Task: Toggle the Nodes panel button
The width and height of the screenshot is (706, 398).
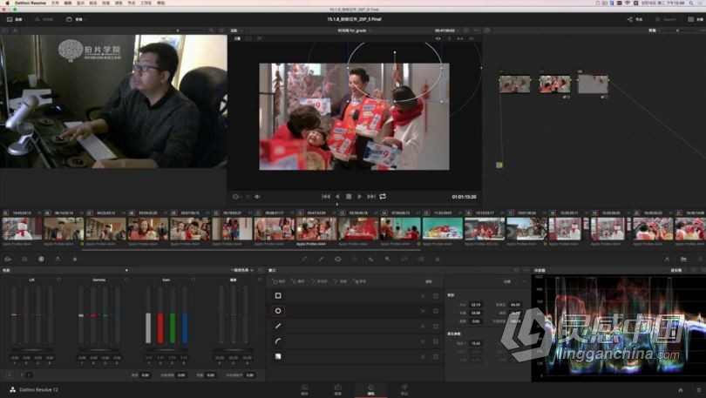Action: tap(635, 19)
